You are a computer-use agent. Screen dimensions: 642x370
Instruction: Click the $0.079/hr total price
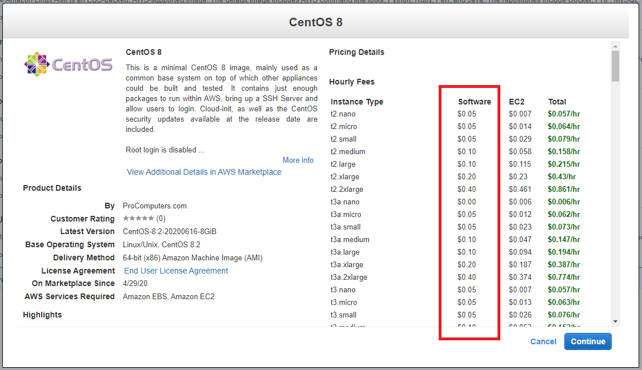click(564, 139)
